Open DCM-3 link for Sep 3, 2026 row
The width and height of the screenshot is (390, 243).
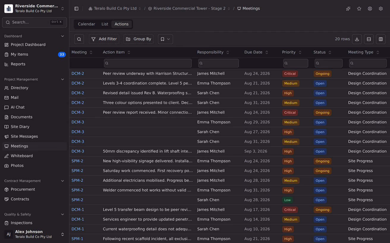coord(78,151)
